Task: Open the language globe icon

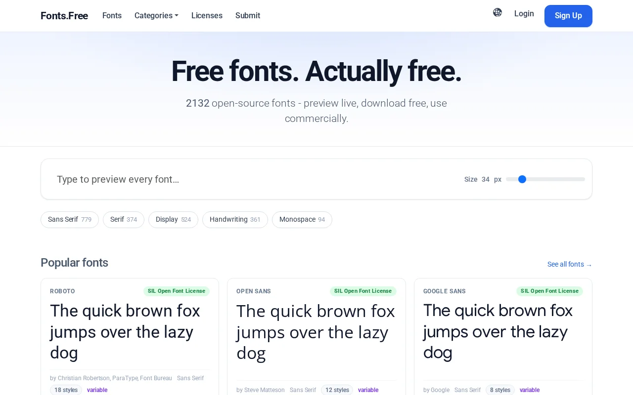Action: 497,13
